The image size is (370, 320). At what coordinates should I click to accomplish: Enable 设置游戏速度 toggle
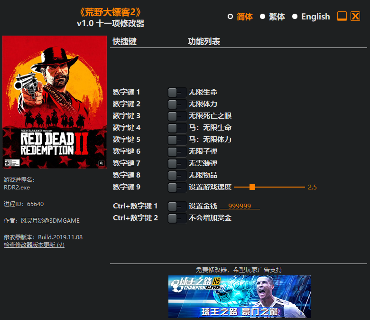177,188
